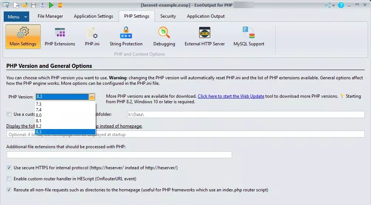The height and width of the screenshot is (205, 371).
Task: Click the lightbulb hint icon
Action: click(x=342, y=96)
